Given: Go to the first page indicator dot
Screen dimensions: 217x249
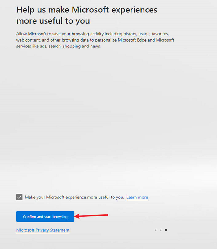Looking at the screenshot, I should point(156,230).
